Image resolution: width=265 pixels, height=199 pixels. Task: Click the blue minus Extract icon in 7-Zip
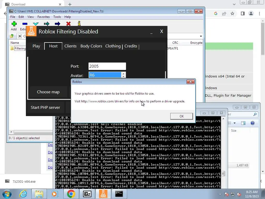click(25, 24)
